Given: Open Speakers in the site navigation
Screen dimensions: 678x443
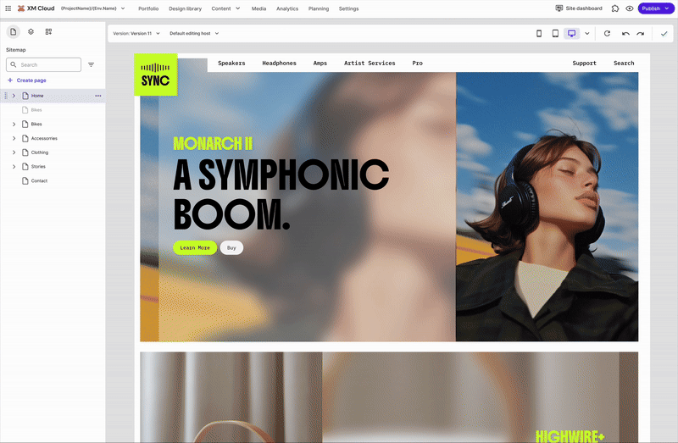Looking at the screenshot, I should pyautogui.click(x=231, y=63).
